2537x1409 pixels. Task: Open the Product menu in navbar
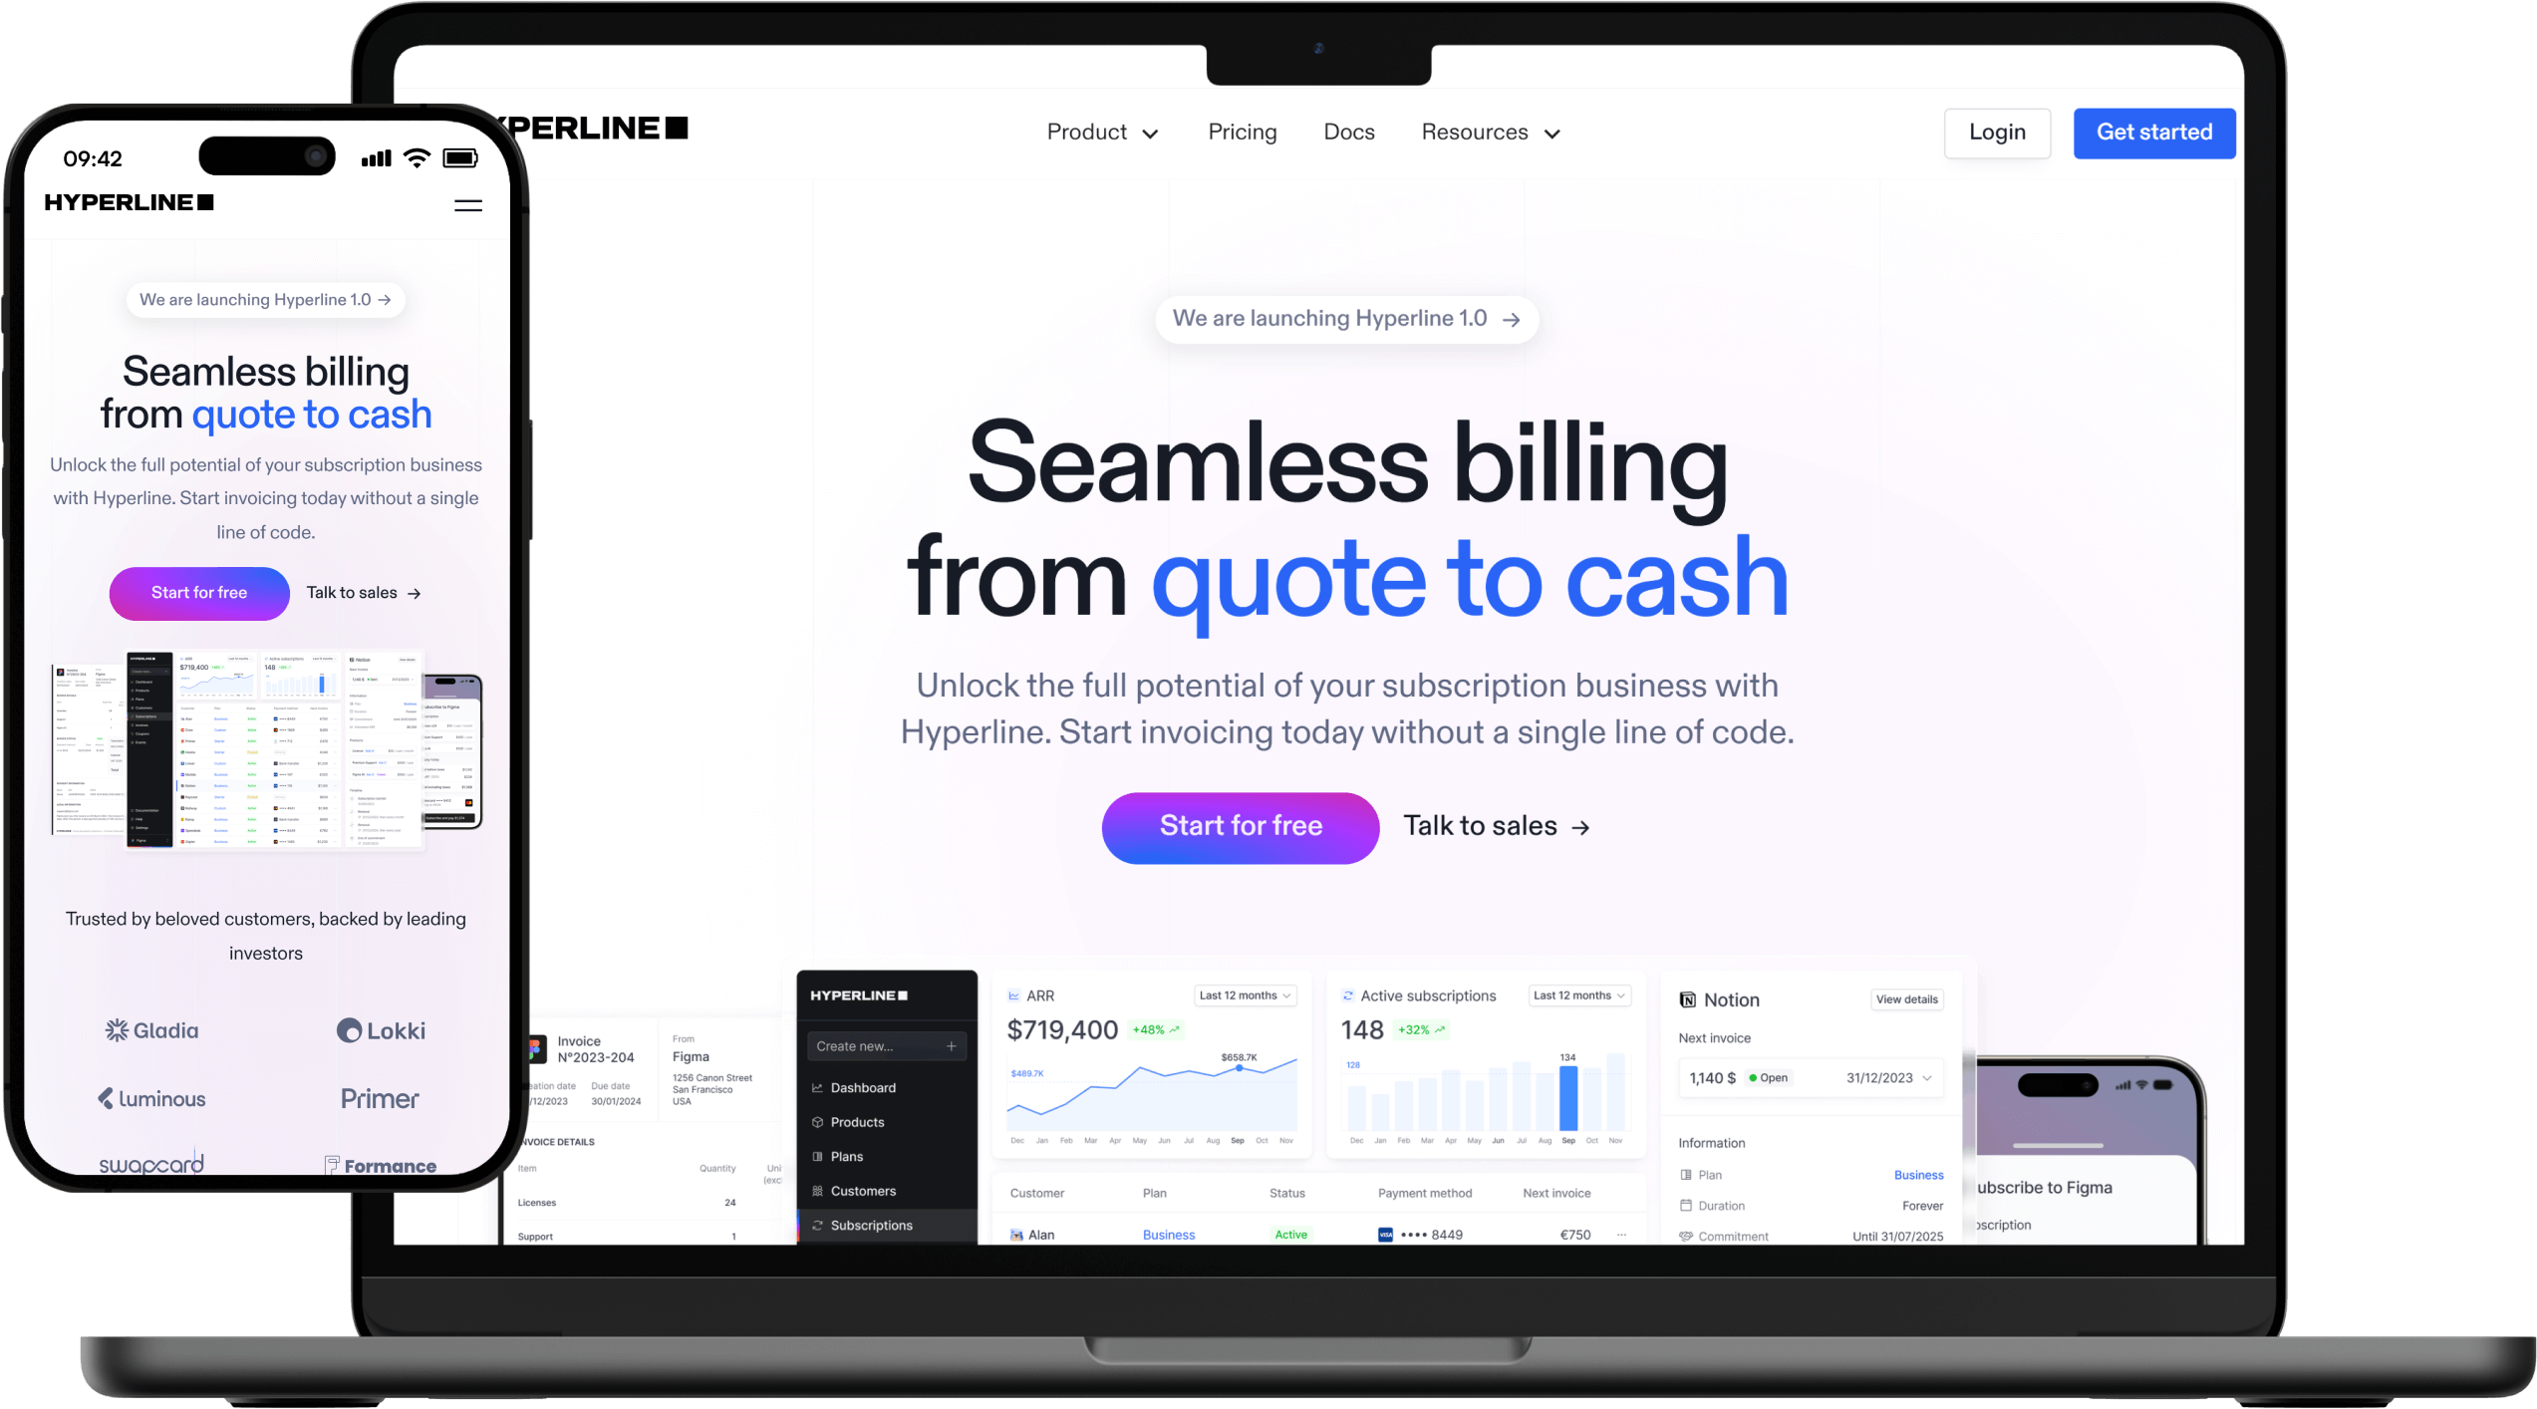[x=1100, y=132]
